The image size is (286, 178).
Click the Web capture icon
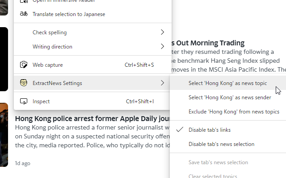click(24, 65)
